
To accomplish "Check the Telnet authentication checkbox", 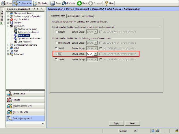I will tap(56, 59).
